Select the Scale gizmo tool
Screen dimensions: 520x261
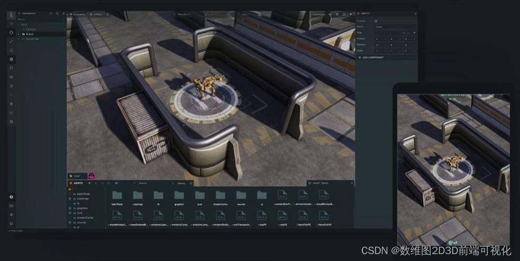[11, 41]
